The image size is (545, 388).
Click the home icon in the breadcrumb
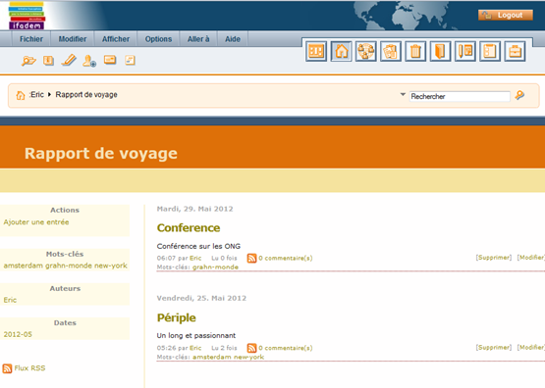(21, 95)
